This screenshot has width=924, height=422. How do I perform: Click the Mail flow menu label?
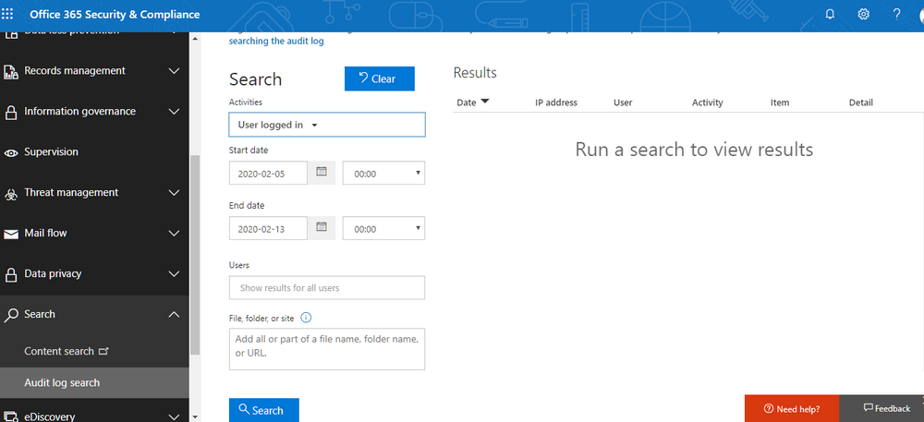pyautogui.click(x=45, y=233)
